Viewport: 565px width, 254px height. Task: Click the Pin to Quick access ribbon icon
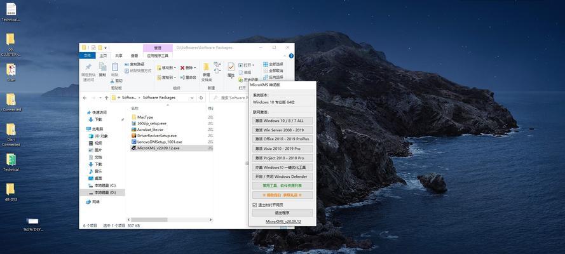[x=88, y=72]
